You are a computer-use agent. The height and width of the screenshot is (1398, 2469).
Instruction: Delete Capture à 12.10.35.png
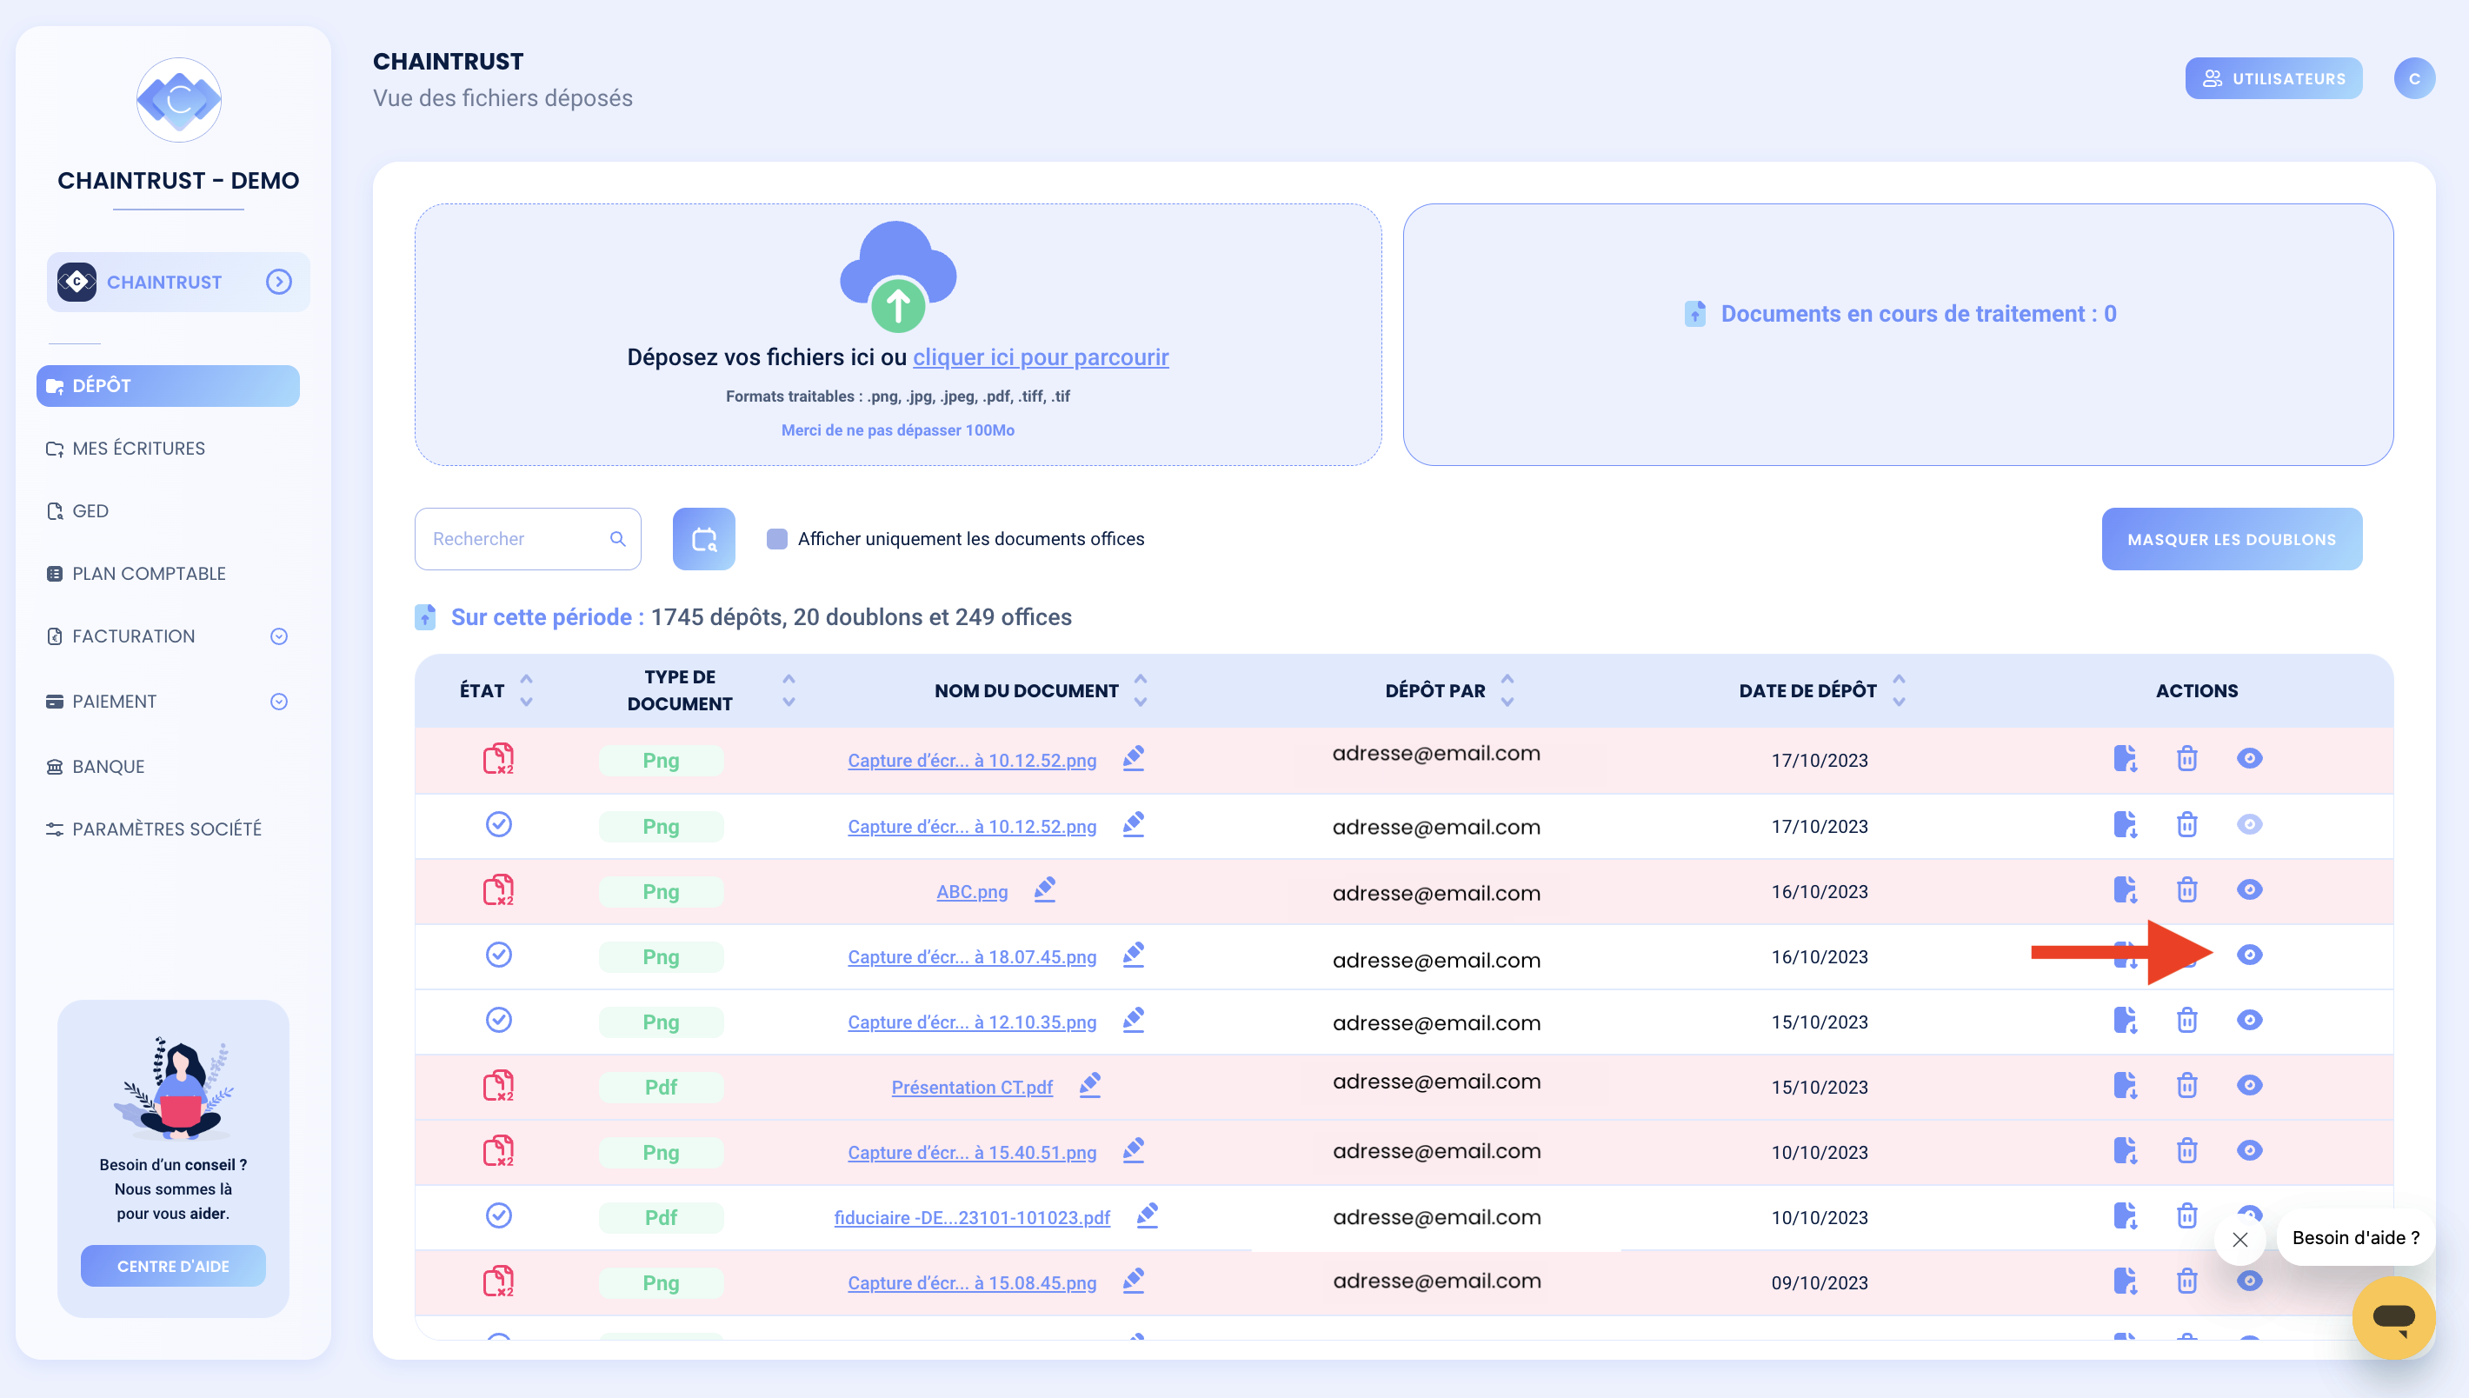point(2186,1021)
